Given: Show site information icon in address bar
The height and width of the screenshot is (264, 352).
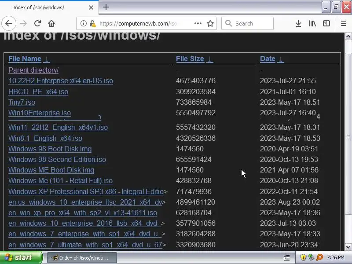Looking at the screenshot, I should coord(83,23).
